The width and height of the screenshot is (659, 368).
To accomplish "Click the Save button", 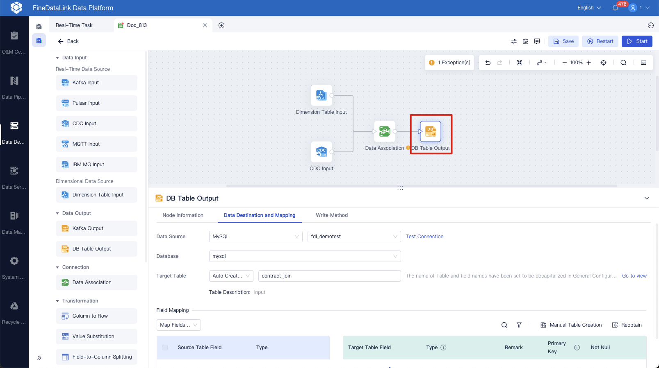I will click(563, 41).
